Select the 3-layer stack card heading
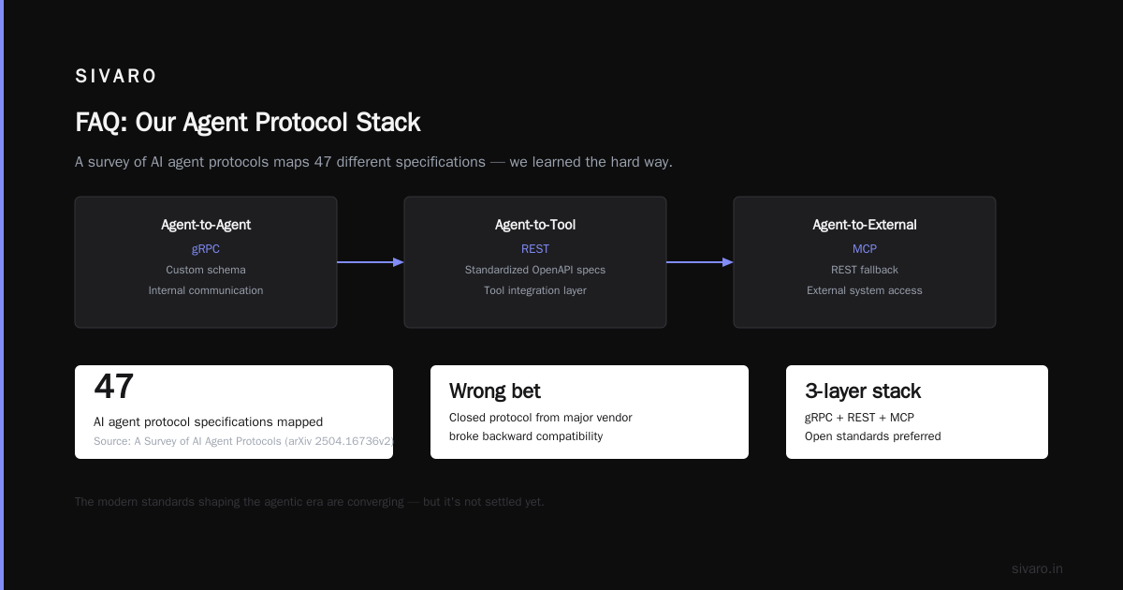 tap(863, 391)
